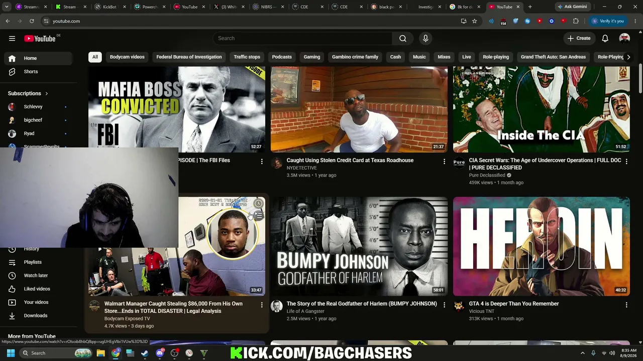Viewport: 643px width, 361px height.
Task: Add Walmart Manager video to queue
Action: tap(258, 216)
